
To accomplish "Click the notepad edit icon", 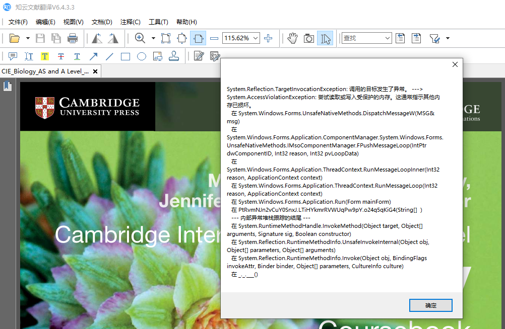I will point(199,56).
